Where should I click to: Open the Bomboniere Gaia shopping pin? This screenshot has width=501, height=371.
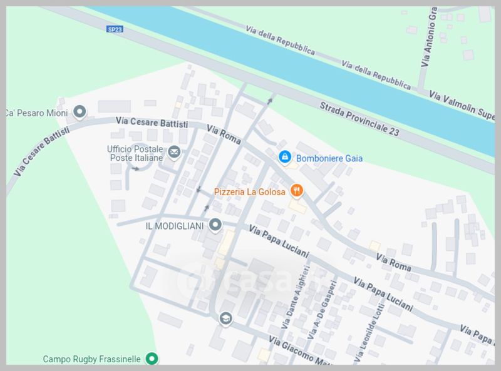coord(284,157)
